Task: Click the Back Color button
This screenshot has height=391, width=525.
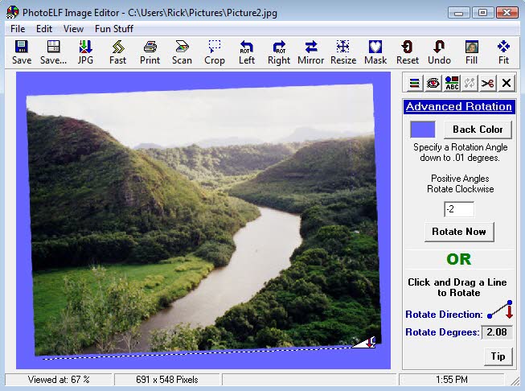Action: pos(478,130)
